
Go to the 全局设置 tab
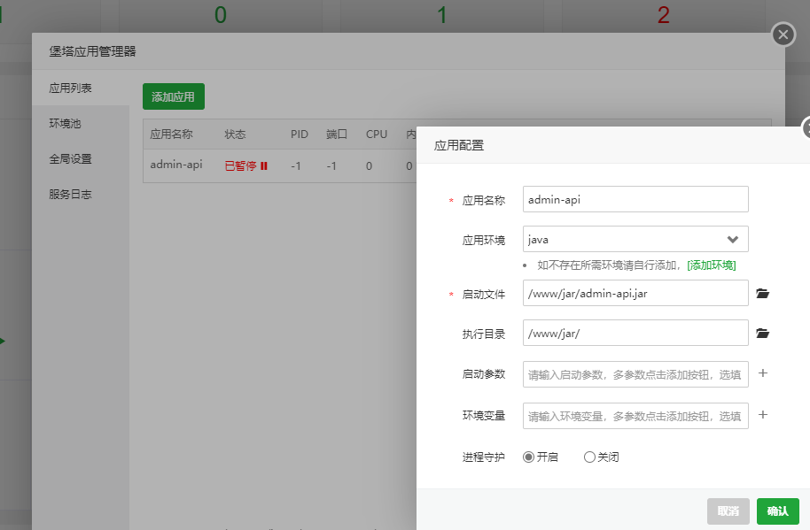click(x=81, y=158)
